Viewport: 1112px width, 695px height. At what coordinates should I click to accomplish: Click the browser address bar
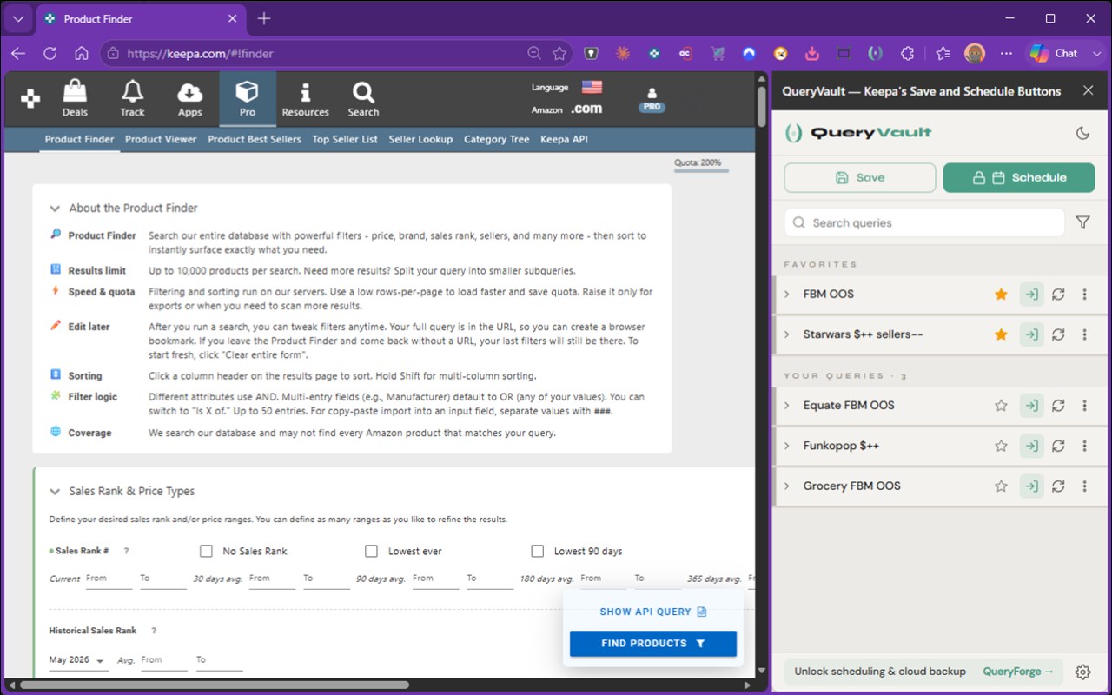336,53
